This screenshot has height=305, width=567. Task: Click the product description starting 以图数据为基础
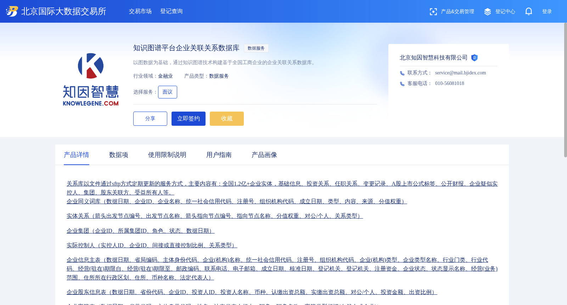(x=225, y=63)
